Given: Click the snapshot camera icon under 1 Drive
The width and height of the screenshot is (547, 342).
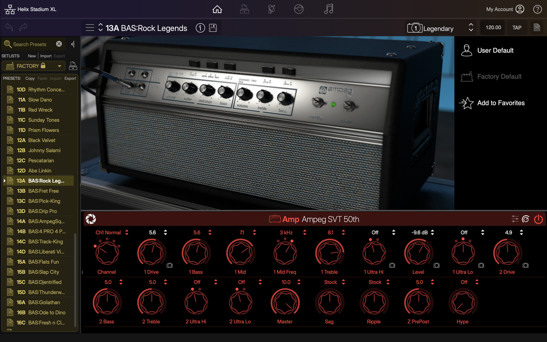Looking at the screenshot, I should pyautogui.click(x=170, y=265).
